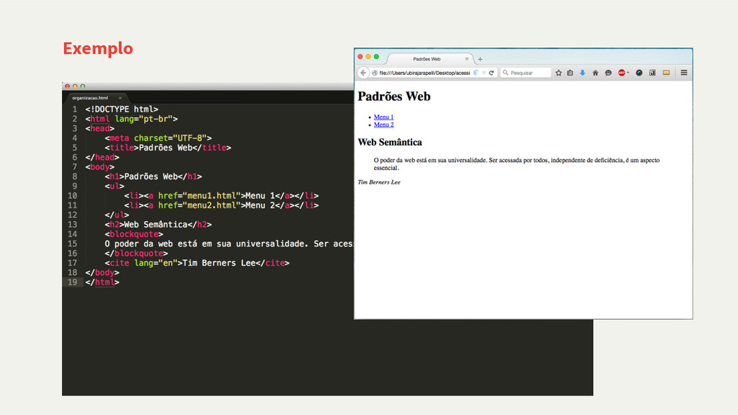
Task: Click the magnifier icon in search box
Action: [505, 73]
